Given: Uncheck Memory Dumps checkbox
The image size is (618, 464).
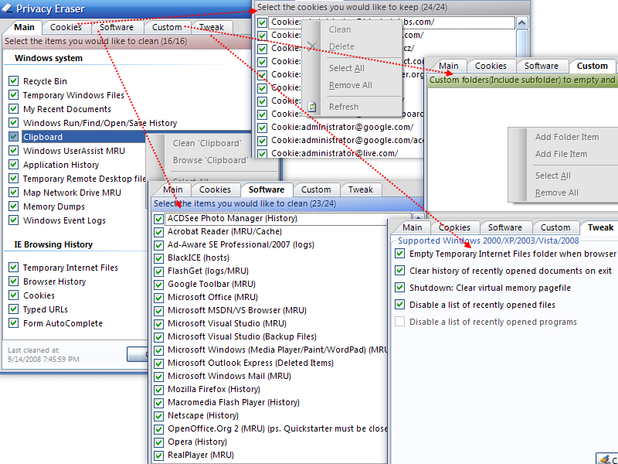Looking at the screenshot, I should click(13, 206).
